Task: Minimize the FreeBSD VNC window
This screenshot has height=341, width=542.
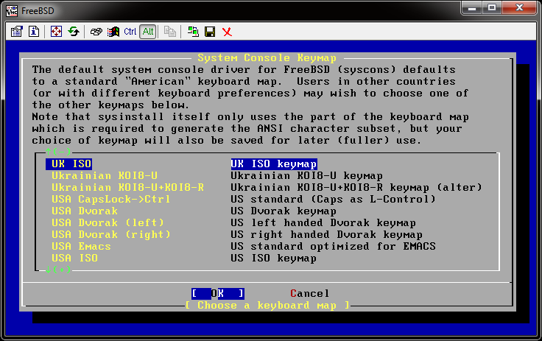Action: tap(473, 7)
